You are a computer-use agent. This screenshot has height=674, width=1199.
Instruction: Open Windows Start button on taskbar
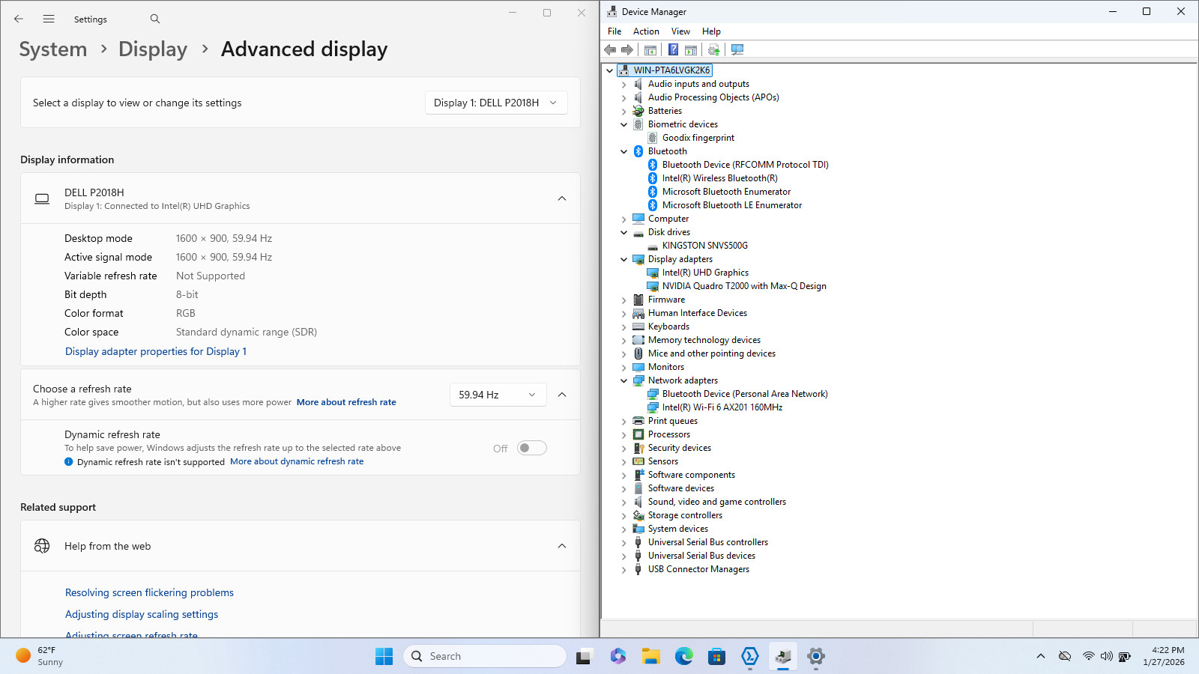point(384,656)
